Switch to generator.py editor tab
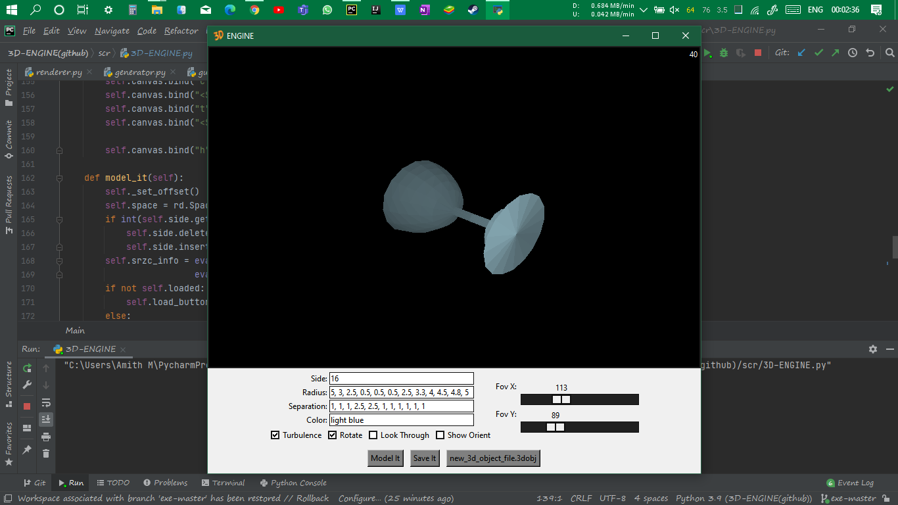This screenshot has height=505, width=898. pos(140,72)
